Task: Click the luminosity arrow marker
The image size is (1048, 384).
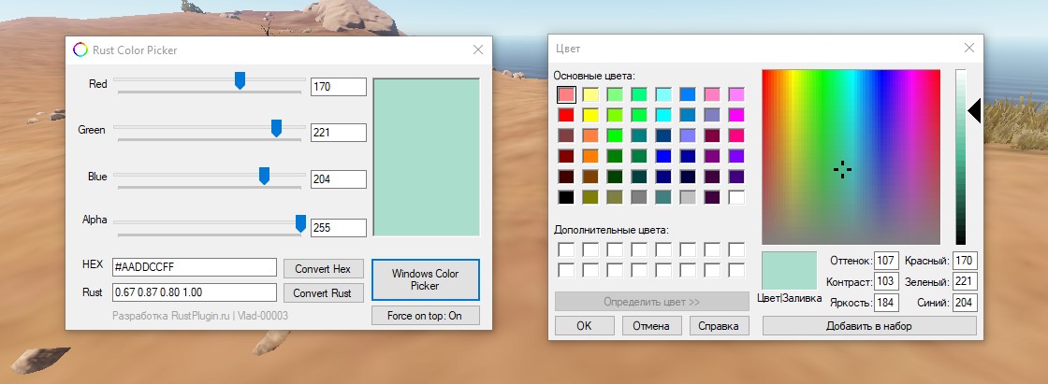Action: coord(973,112)
